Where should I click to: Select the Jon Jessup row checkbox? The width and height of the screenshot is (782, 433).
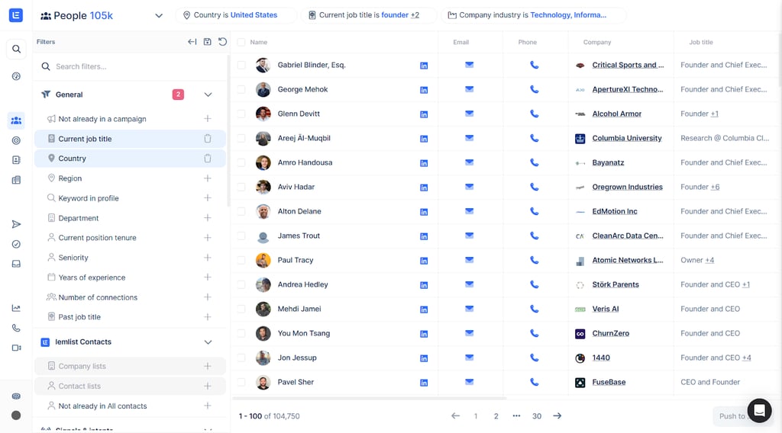[x=241, y=358]
